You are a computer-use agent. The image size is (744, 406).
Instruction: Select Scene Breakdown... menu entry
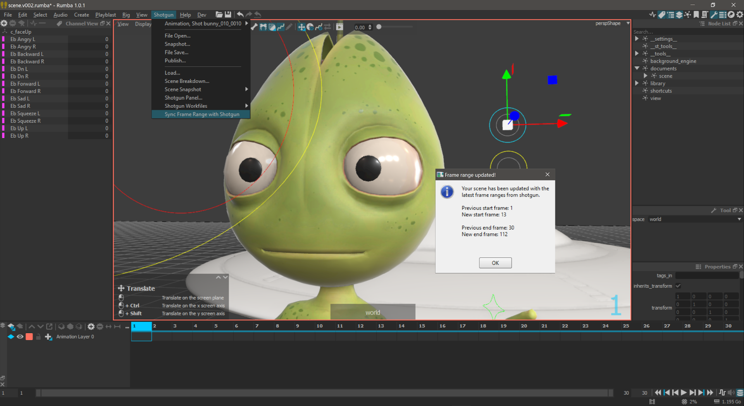click(201, 81)
